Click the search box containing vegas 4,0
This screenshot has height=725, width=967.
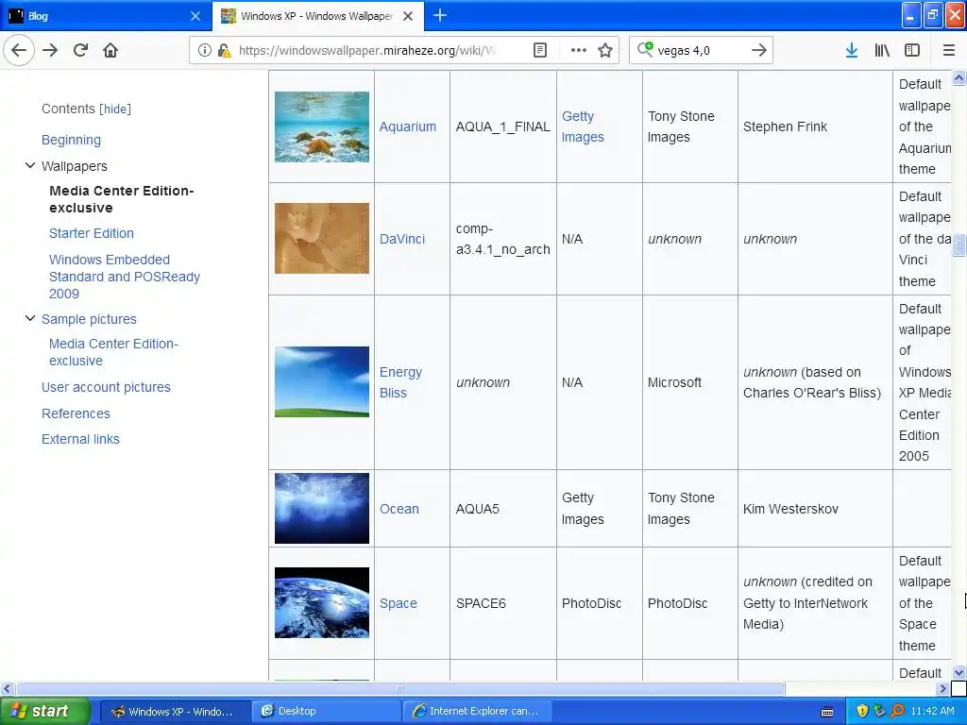tap(701, 51)
